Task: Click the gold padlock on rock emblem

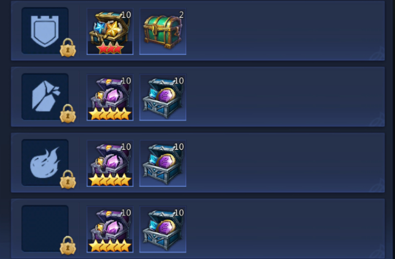Action: pyautogui.click(x=68, y=113)
